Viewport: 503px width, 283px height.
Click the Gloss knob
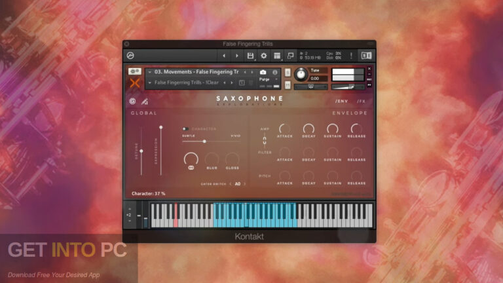pos(233,159)
